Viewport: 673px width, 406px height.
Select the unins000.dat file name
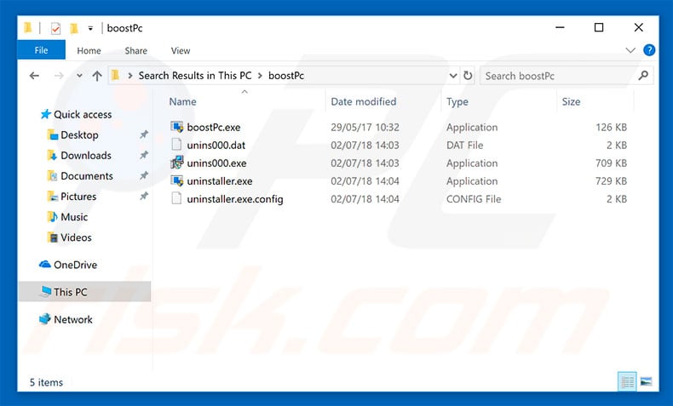[216, 145]
